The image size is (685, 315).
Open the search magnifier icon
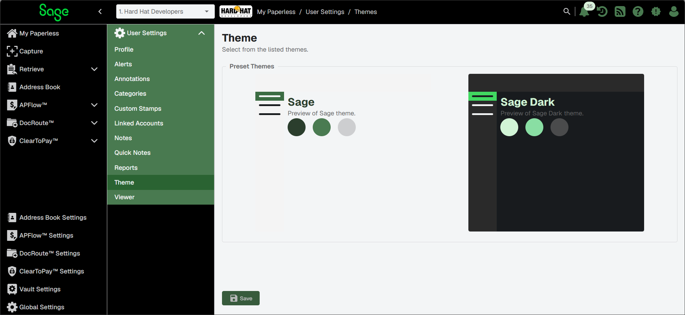pyautogui.click(x=567, y=11)
